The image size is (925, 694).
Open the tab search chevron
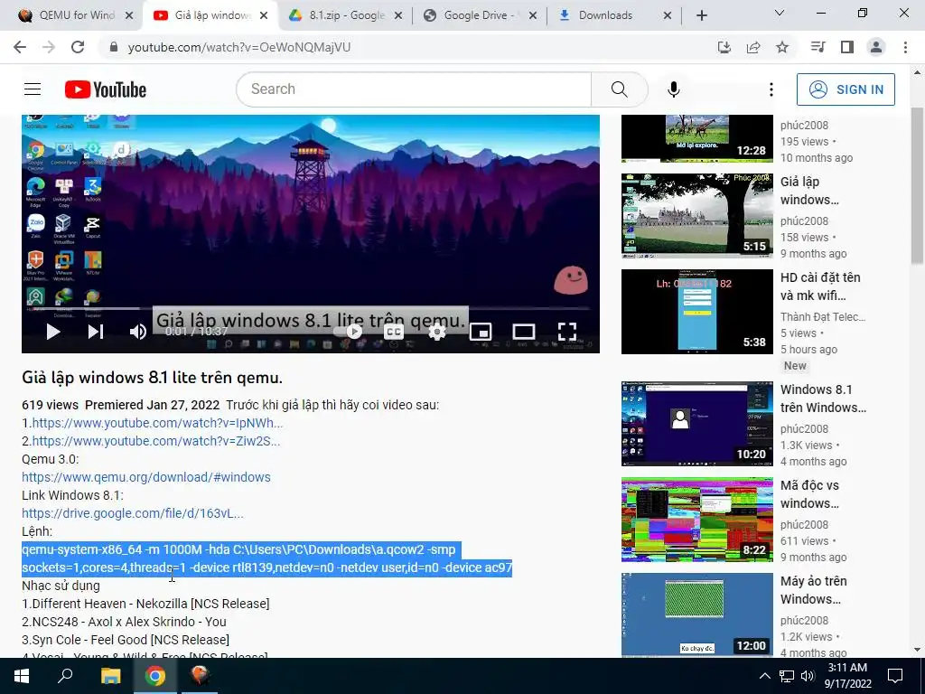click(x=780, y=13)
